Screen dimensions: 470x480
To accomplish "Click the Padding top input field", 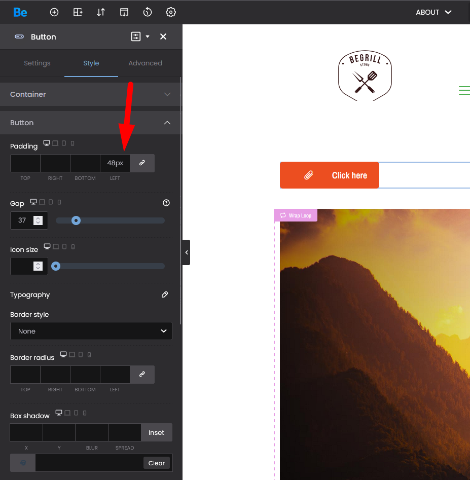I will pyautogui.click(x=25, y=163).
